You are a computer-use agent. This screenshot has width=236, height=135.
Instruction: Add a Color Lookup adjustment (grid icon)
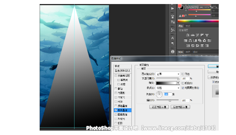pos(209,40)
